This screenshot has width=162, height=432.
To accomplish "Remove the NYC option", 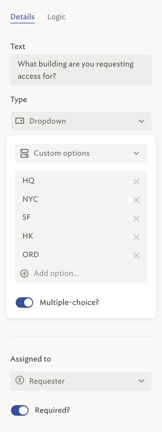I will (136, 200).
